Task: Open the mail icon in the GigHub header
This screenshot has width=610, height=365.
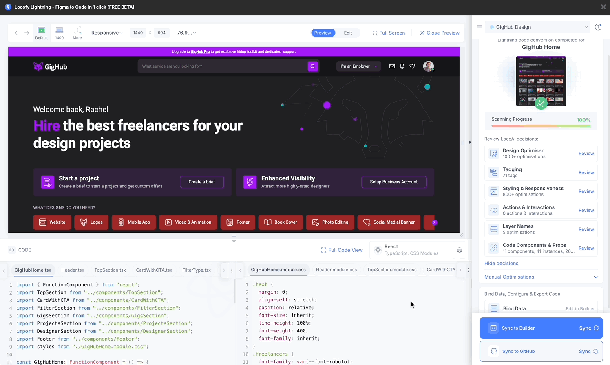Action: click(x=392, y=66)
